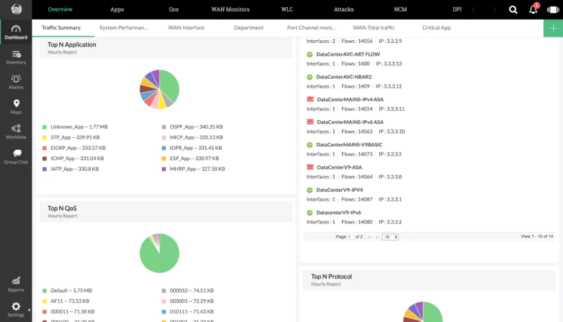Switch to the Critical App tab
The height and width of the screenshot is (322, 563).
[436, 28]
